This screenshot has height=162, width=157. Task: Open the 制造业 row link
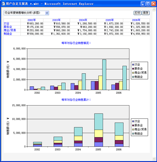(x=8, y=34)
